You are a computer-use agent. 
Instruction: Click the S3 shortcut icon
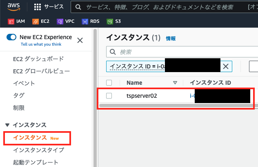[x=110, y=22]
